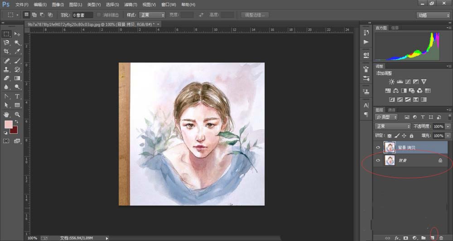
Task: Toggle the 消除锯齿 anti-alias checkbox
Action: 99,15
